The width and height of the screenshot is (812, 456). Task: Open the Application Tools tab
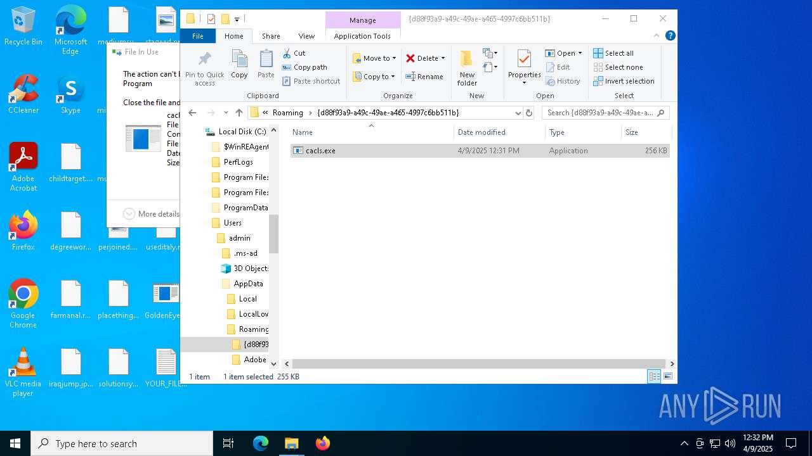point(362,36)
